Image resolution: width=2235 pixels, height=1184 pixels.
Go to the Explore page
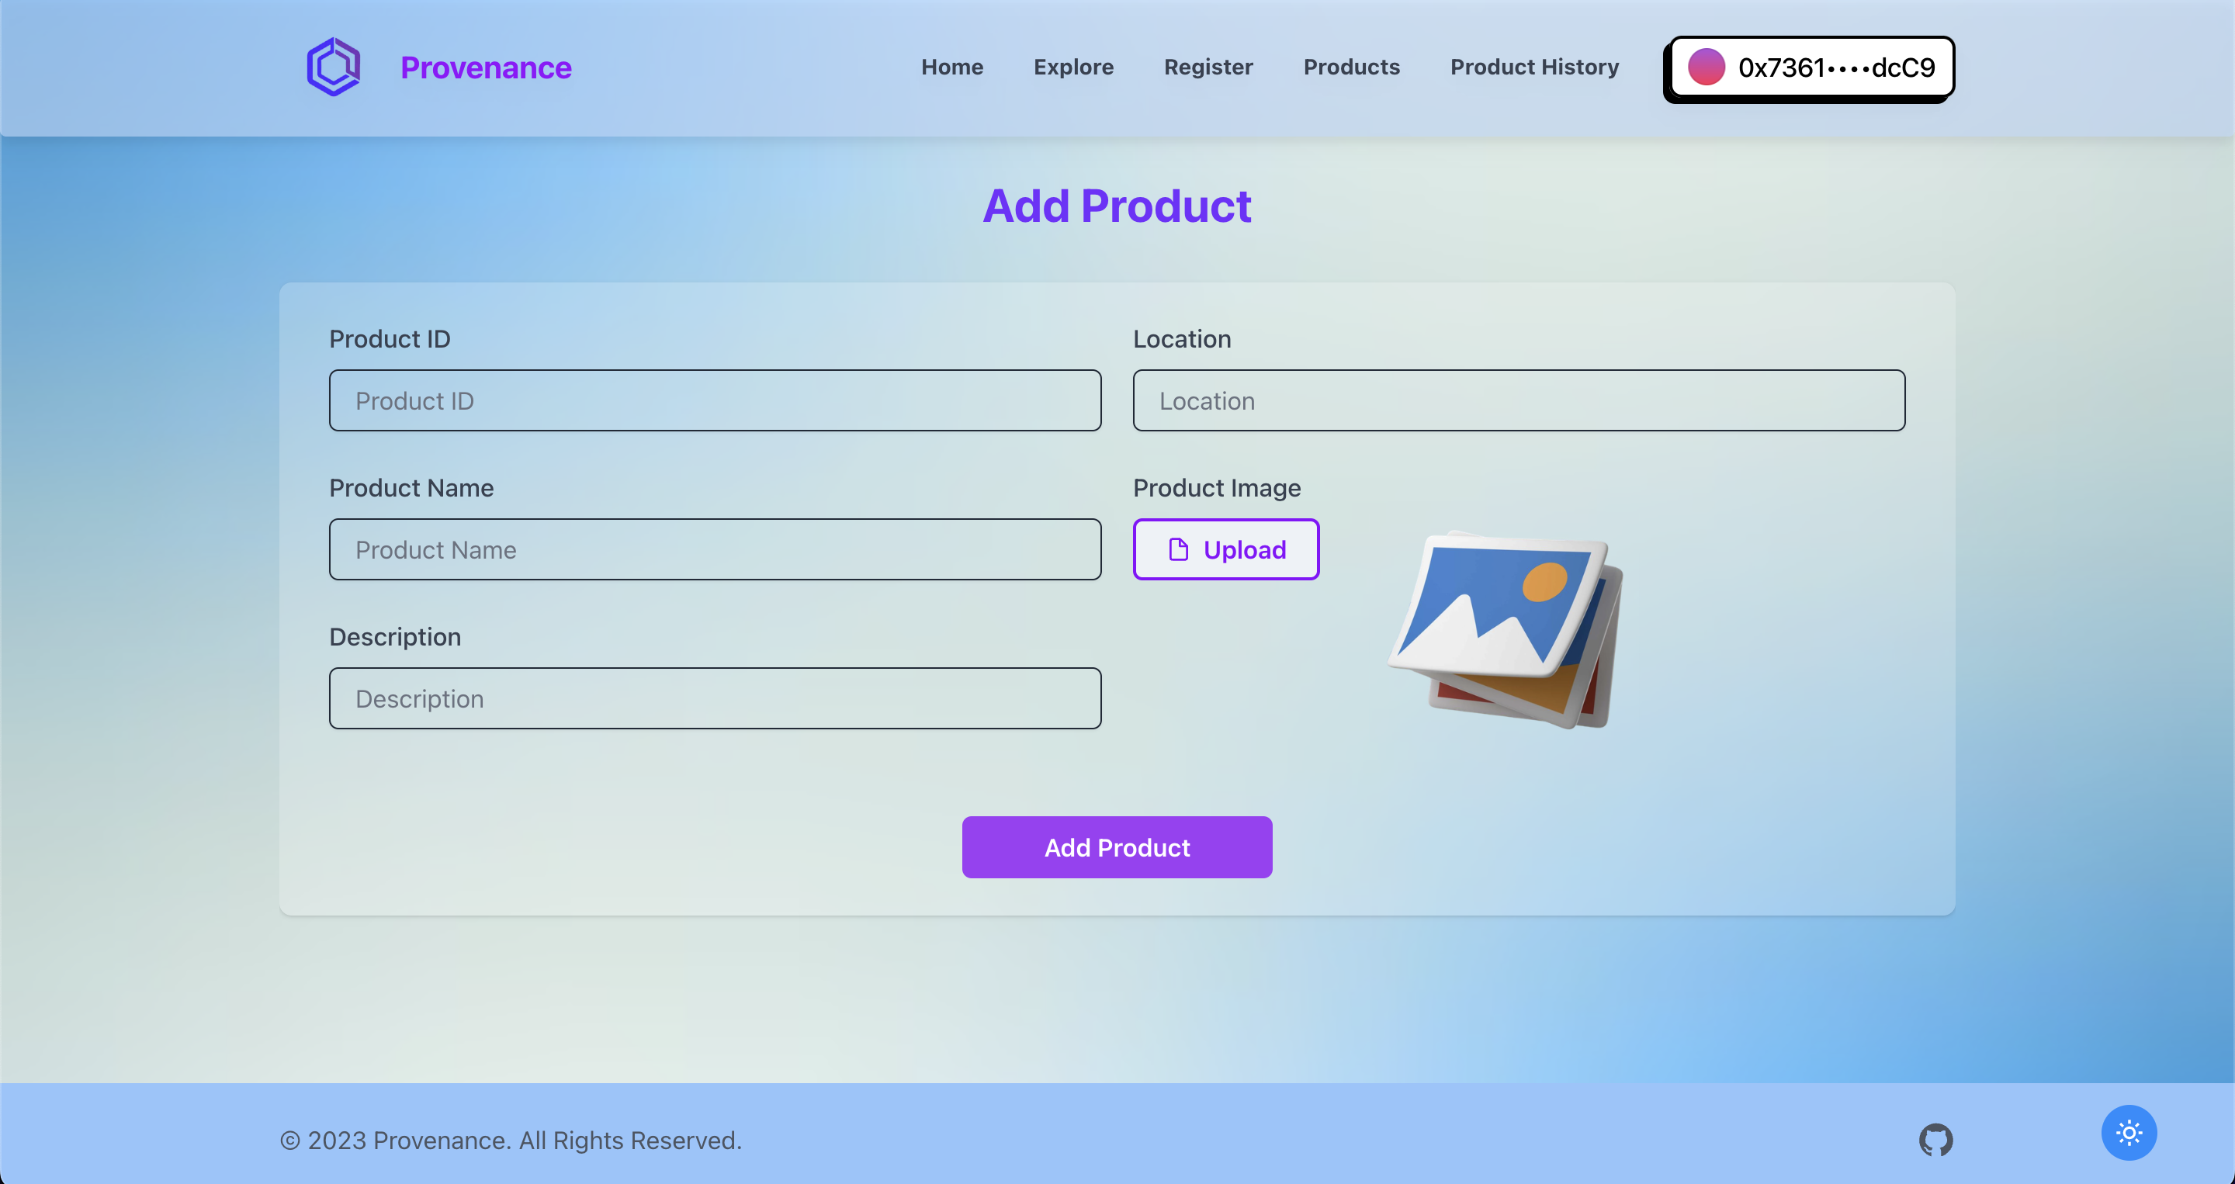tap(1073, 67)
